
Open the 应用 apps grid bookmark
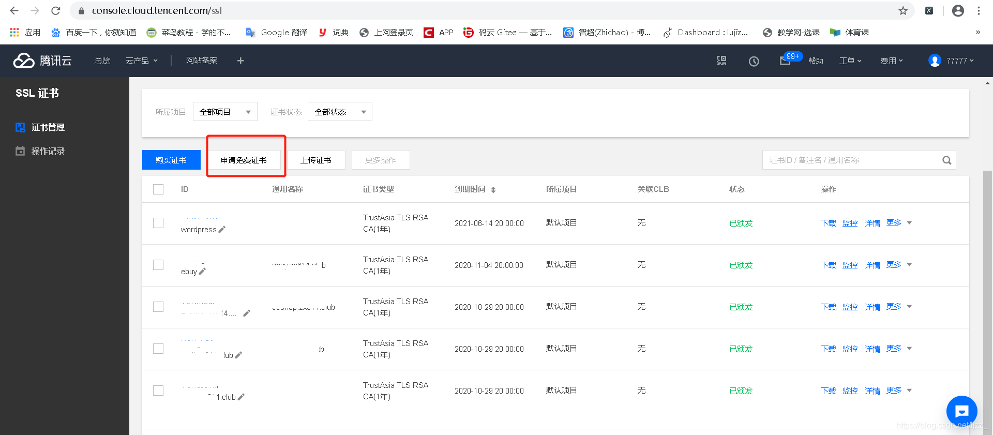tap(25, 32)
